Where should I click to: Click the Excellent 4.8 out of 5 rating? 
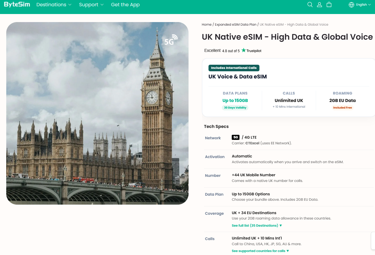(x=222, y=51)
